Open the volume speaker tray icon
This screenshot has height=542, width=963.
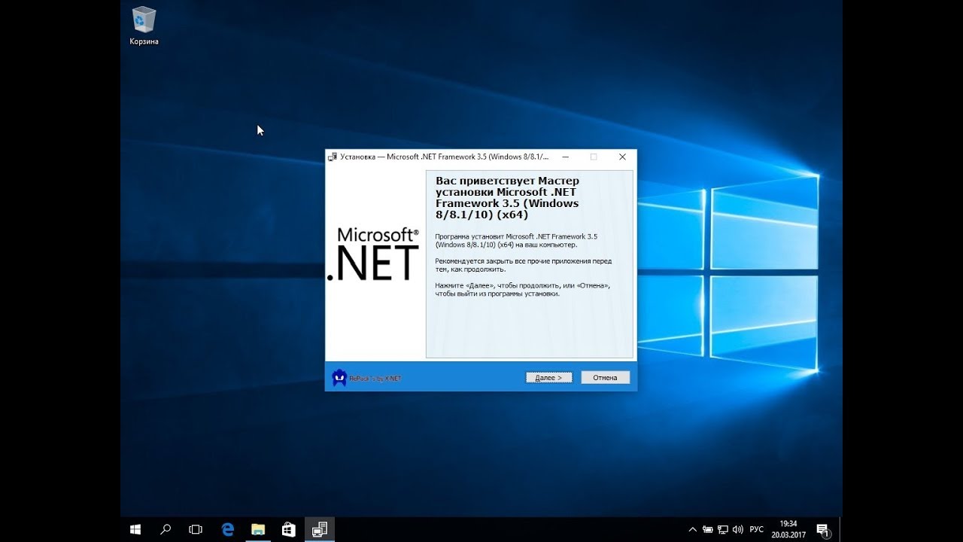(x=737, y=529)
